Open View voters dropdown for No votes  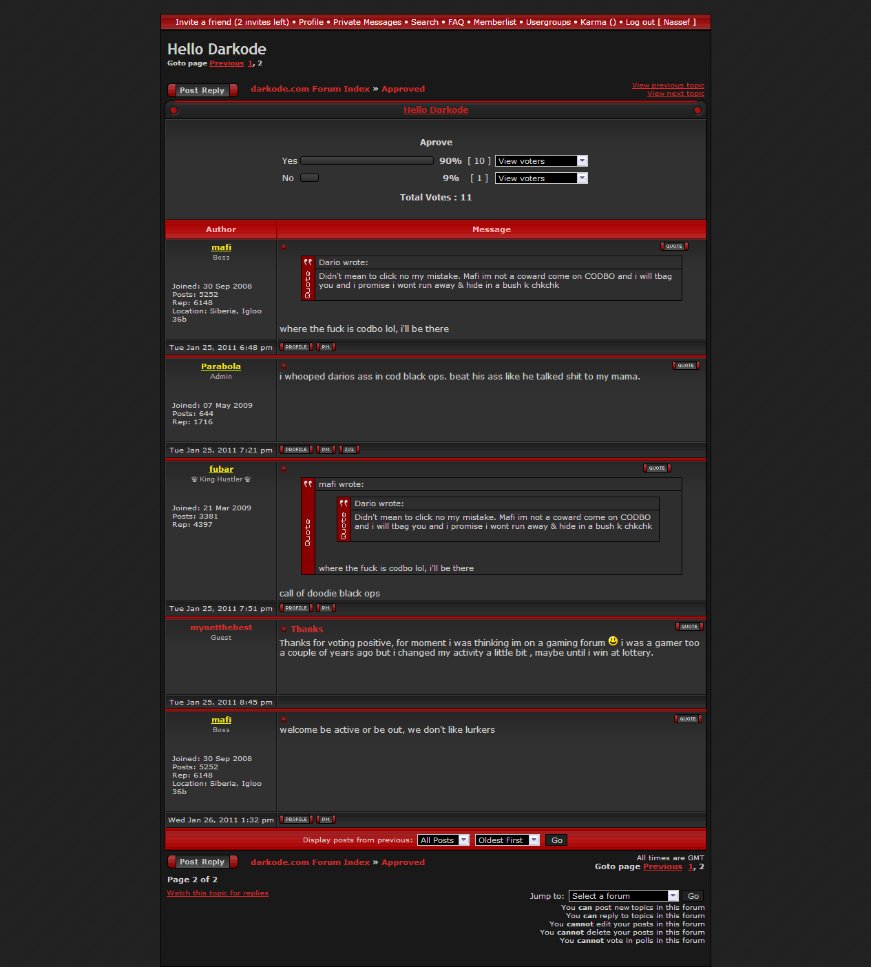(x=541, y=178)
